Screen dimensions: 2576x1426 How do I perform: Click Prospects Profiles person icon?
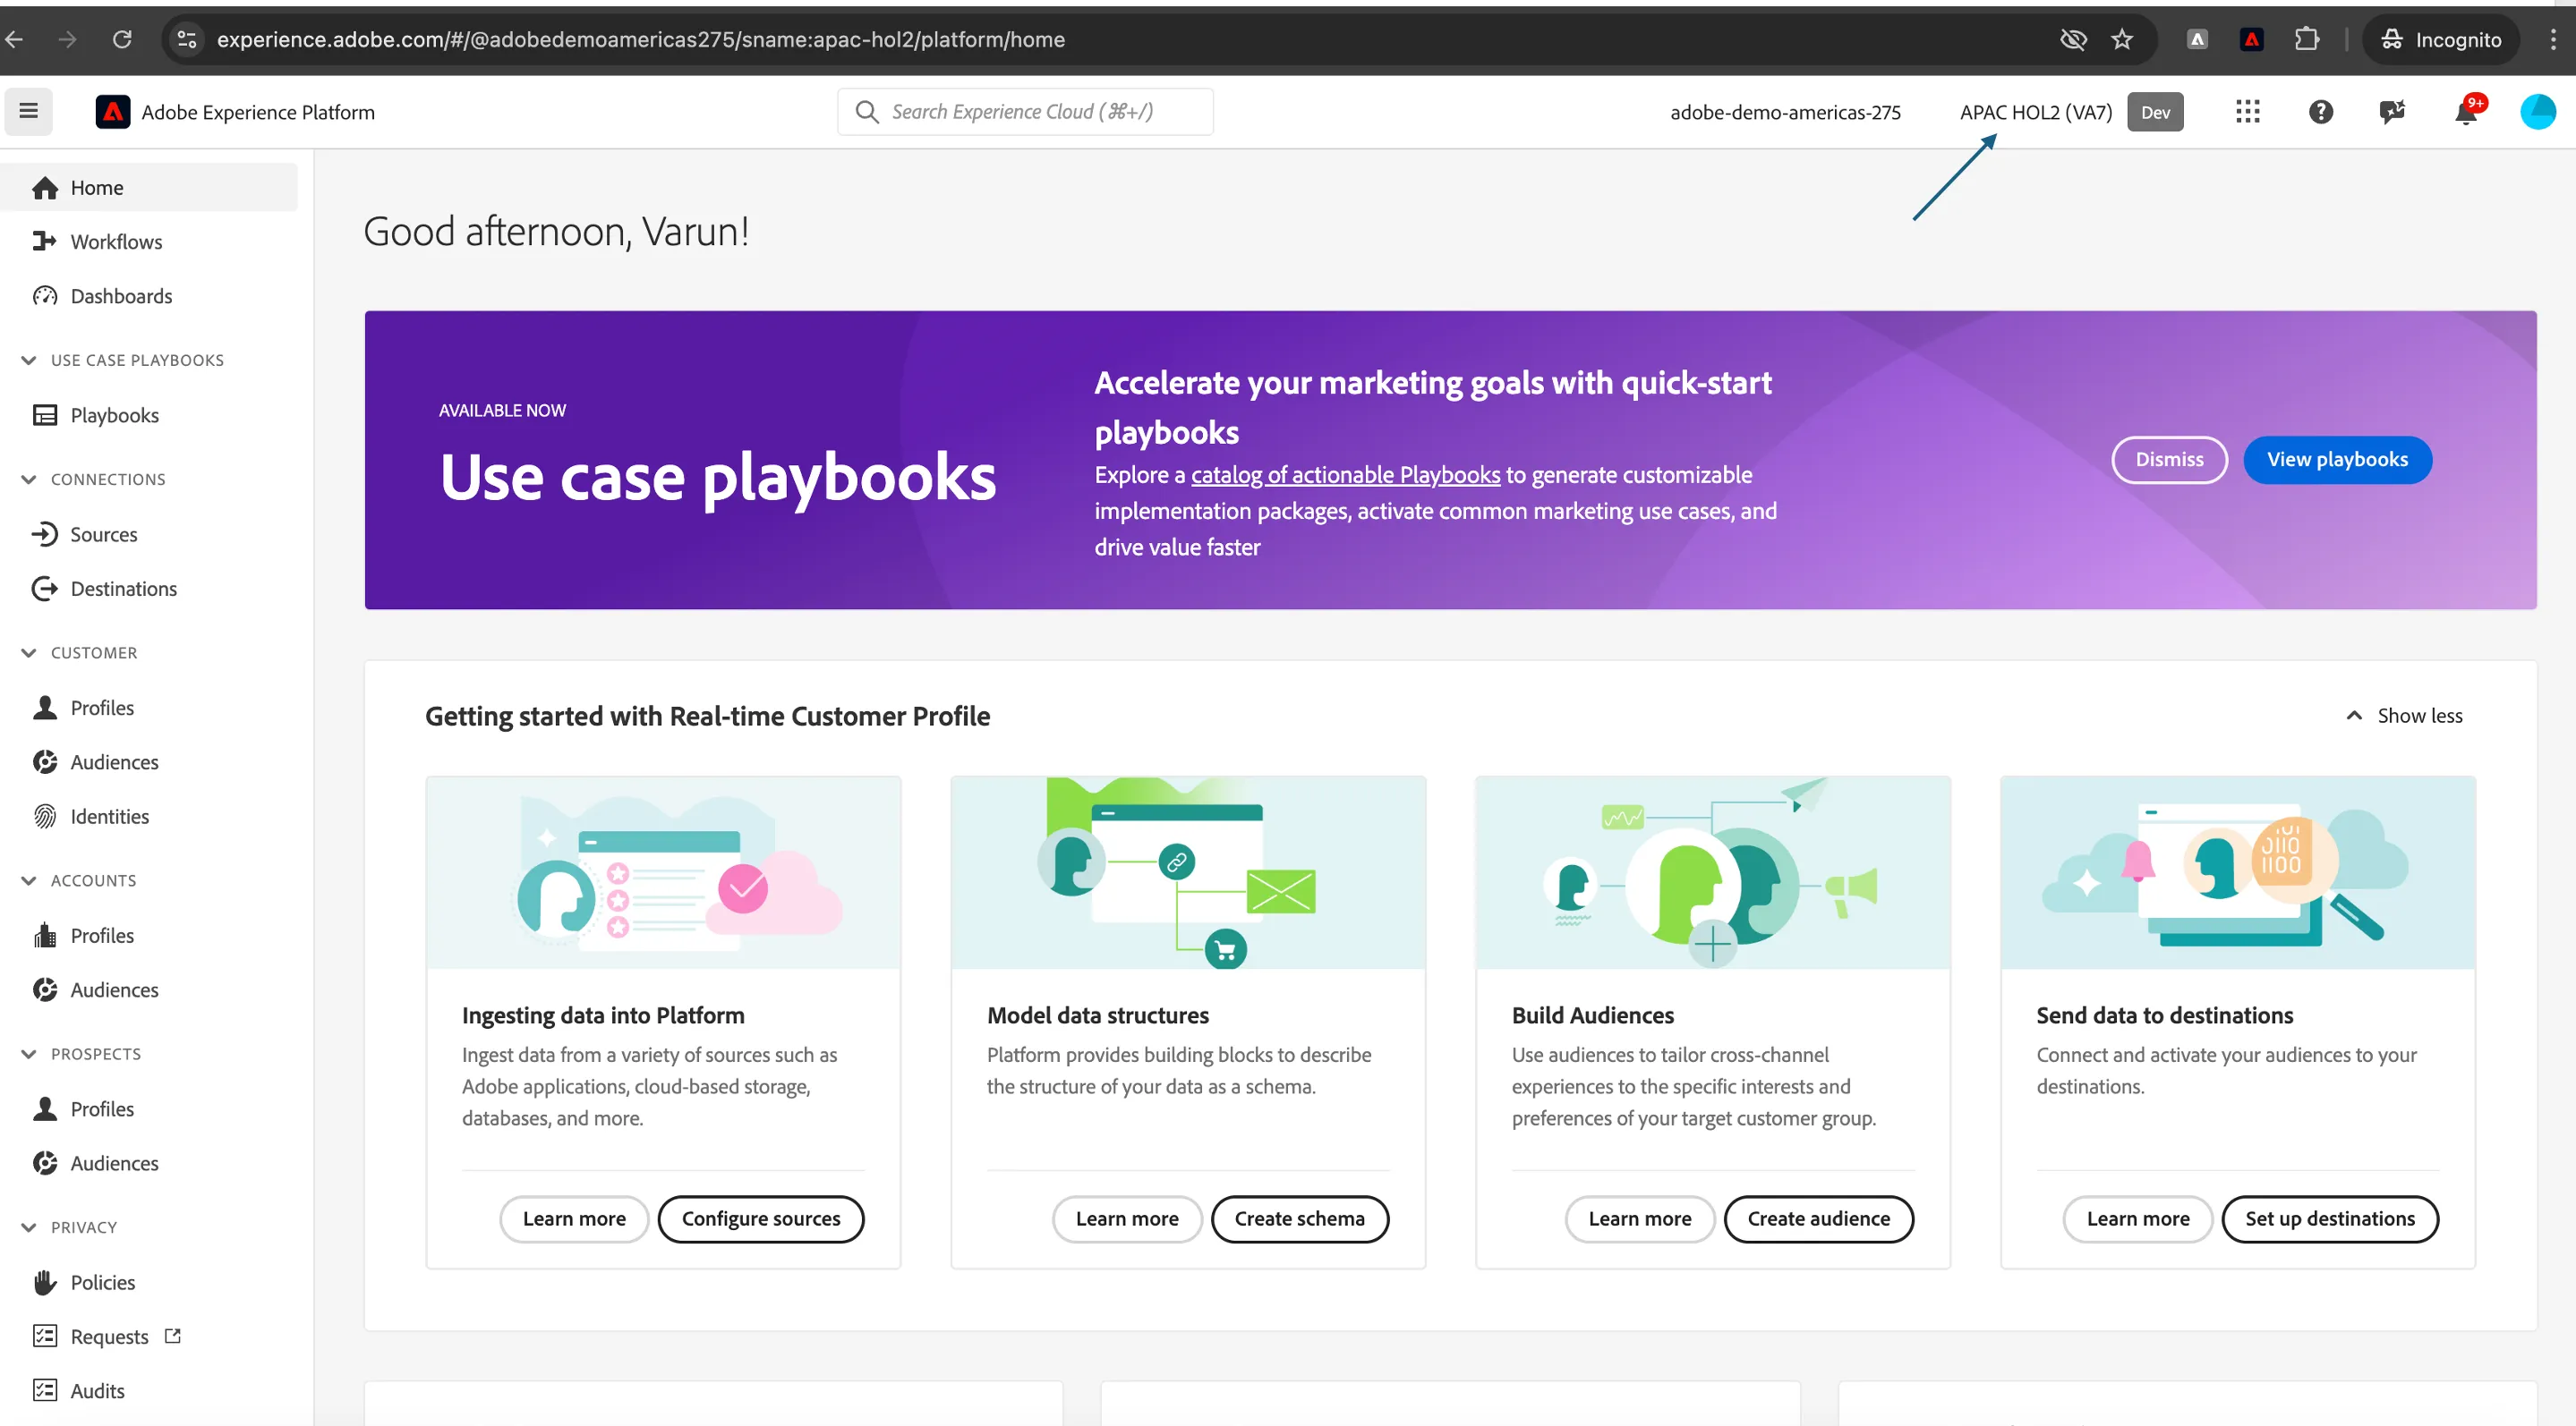pyautogui.click(x=45, y=1108)
